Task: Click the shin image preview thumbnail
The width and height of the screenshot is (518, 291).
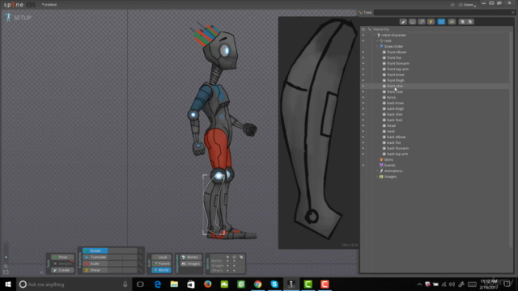Action: (x=318, y=133)
